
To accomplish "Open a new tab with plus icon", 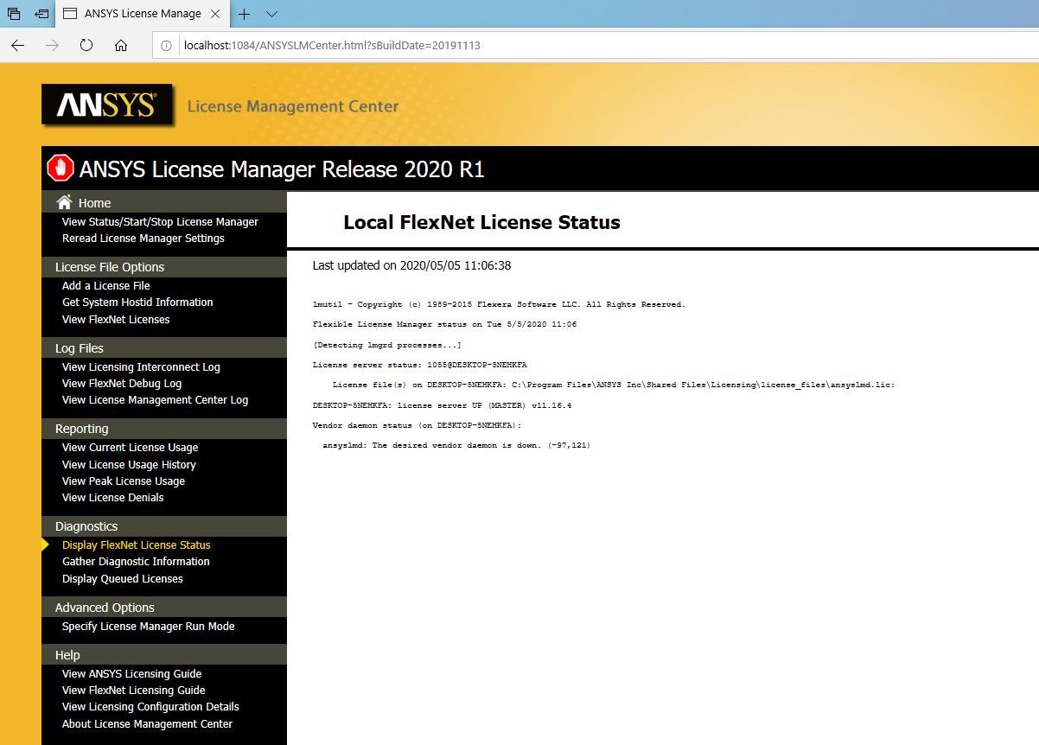I will [x=245, y=14].
